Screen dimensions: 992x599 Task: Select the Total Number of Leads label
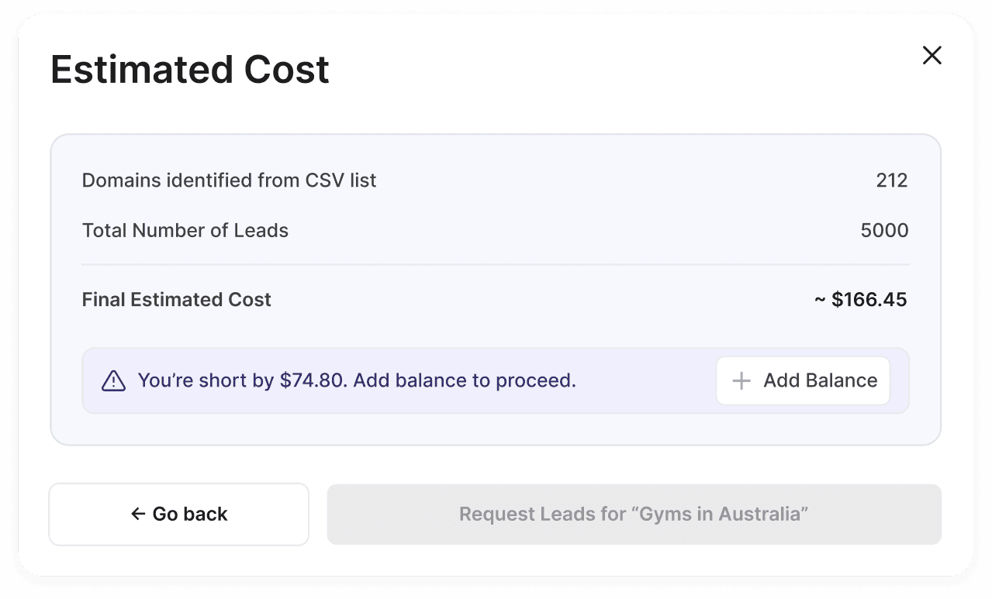click(185, 230)
